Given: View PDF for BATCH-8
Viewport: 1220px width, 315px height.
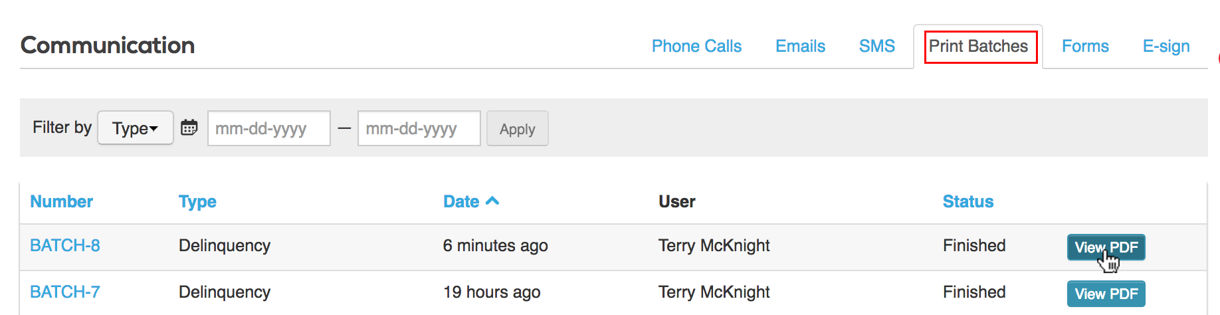Looking at the screenshot, I should pos(1106,247).
